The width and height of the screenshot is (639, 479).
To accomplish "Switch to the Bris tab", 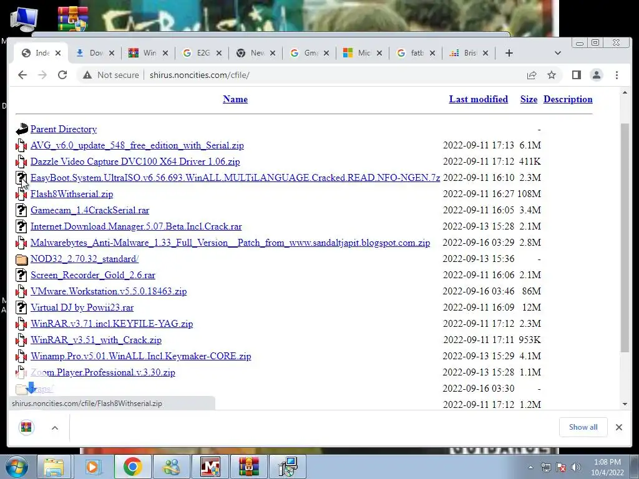I will point(468,53).
